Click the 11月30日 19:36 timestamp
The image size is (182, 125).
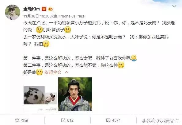36,16
